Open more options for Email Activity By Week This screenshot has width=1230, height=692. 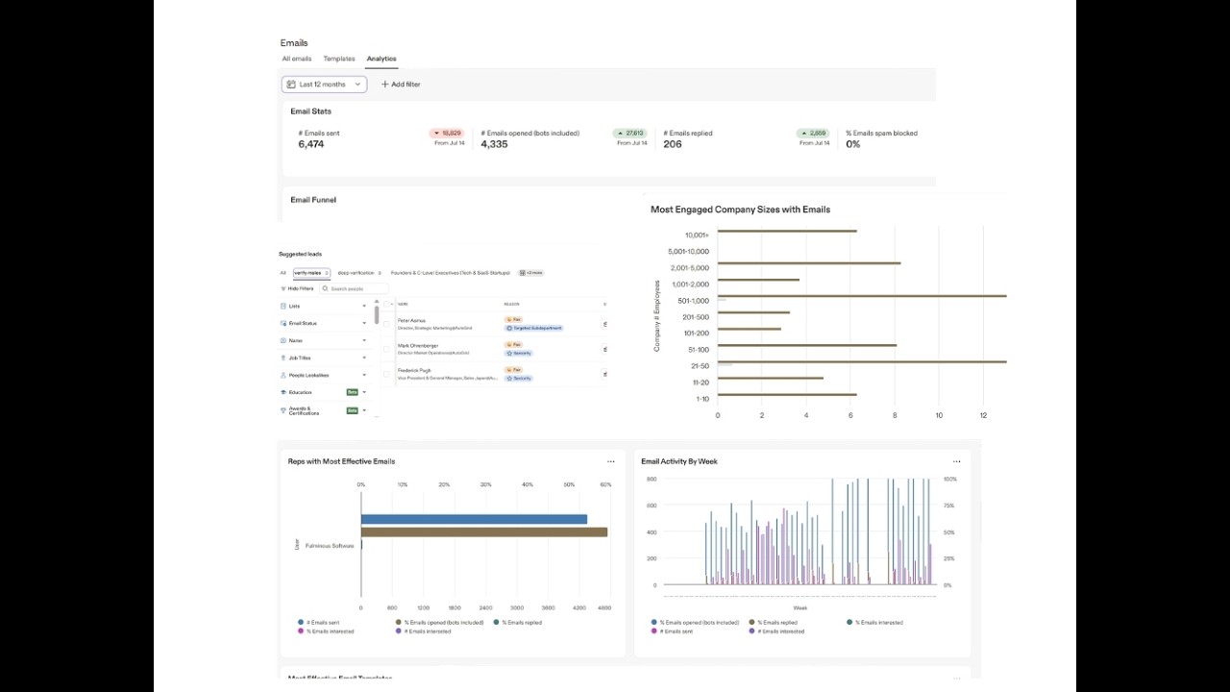pyautogui.click(x=956, y=461)
